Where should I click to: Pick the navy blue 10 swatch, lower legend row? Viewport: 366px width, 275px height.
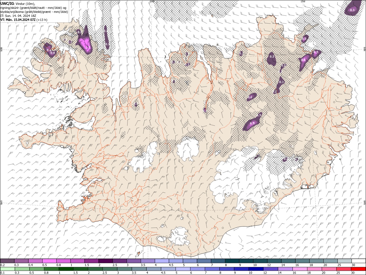point(256,269)
